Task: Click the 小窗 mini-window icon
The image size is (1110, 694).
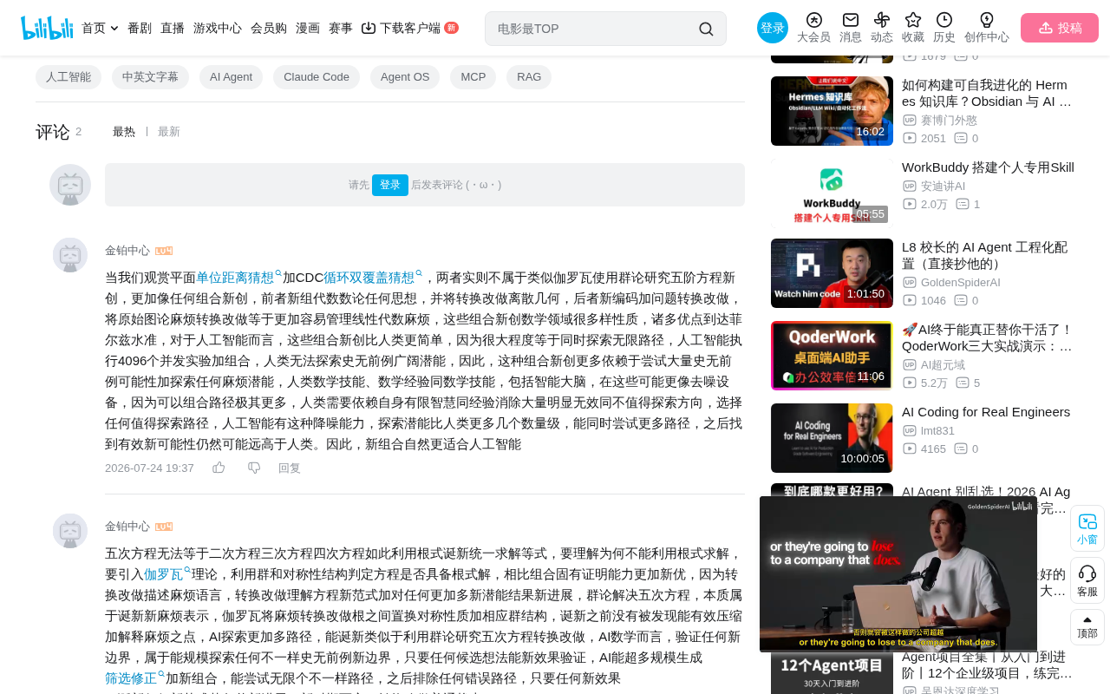Action: (1087, 521)
